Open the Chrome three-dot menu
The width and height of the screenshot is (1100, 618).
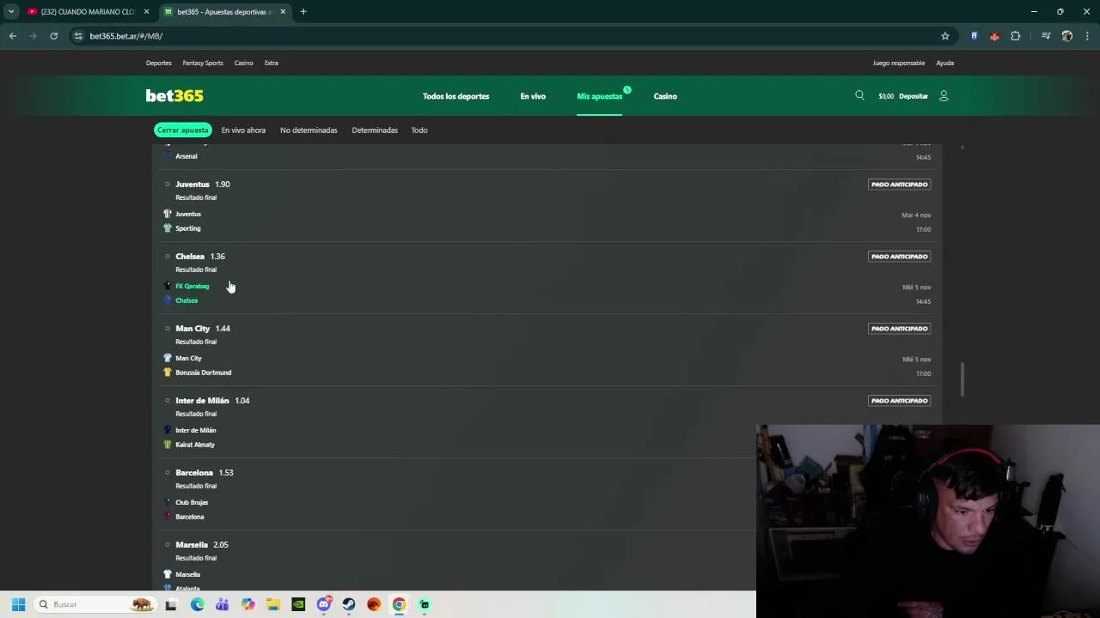[1088, 36]
